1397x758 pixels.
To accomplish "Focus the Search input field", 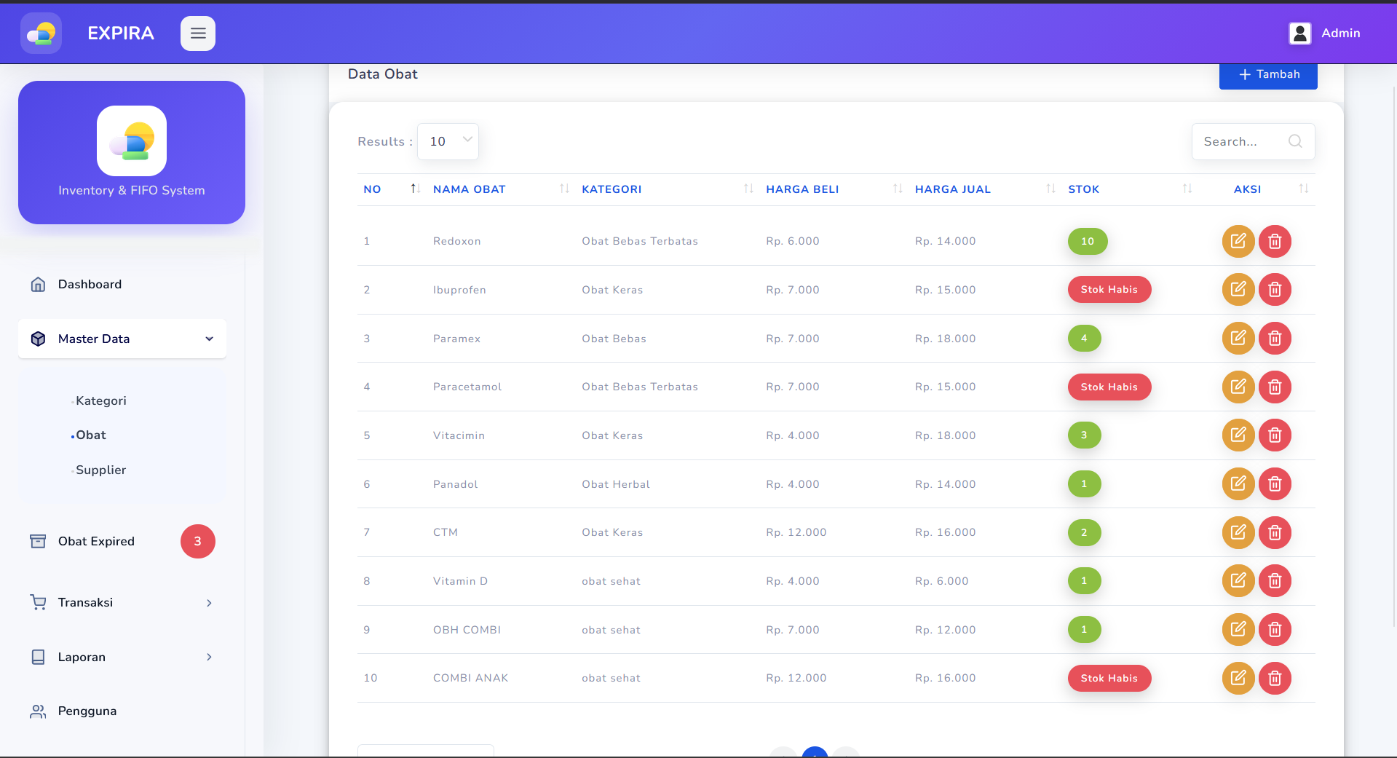I will pyautogui.click(x=1253, y=141).
